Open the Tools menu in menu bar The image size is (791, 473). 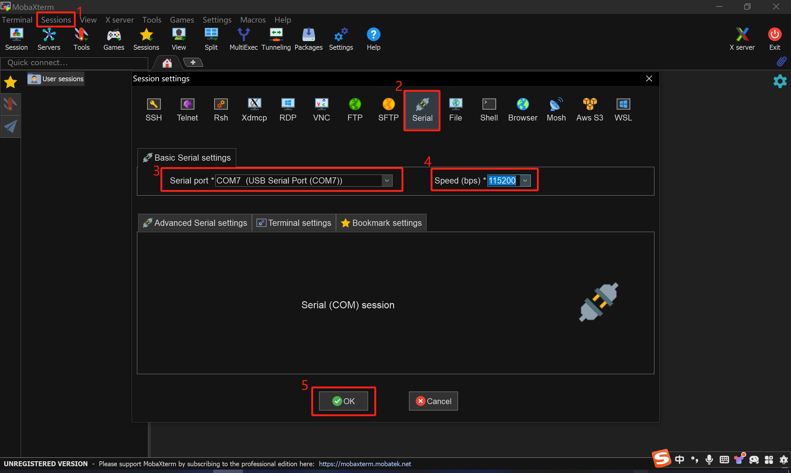[x=152, y=20]
